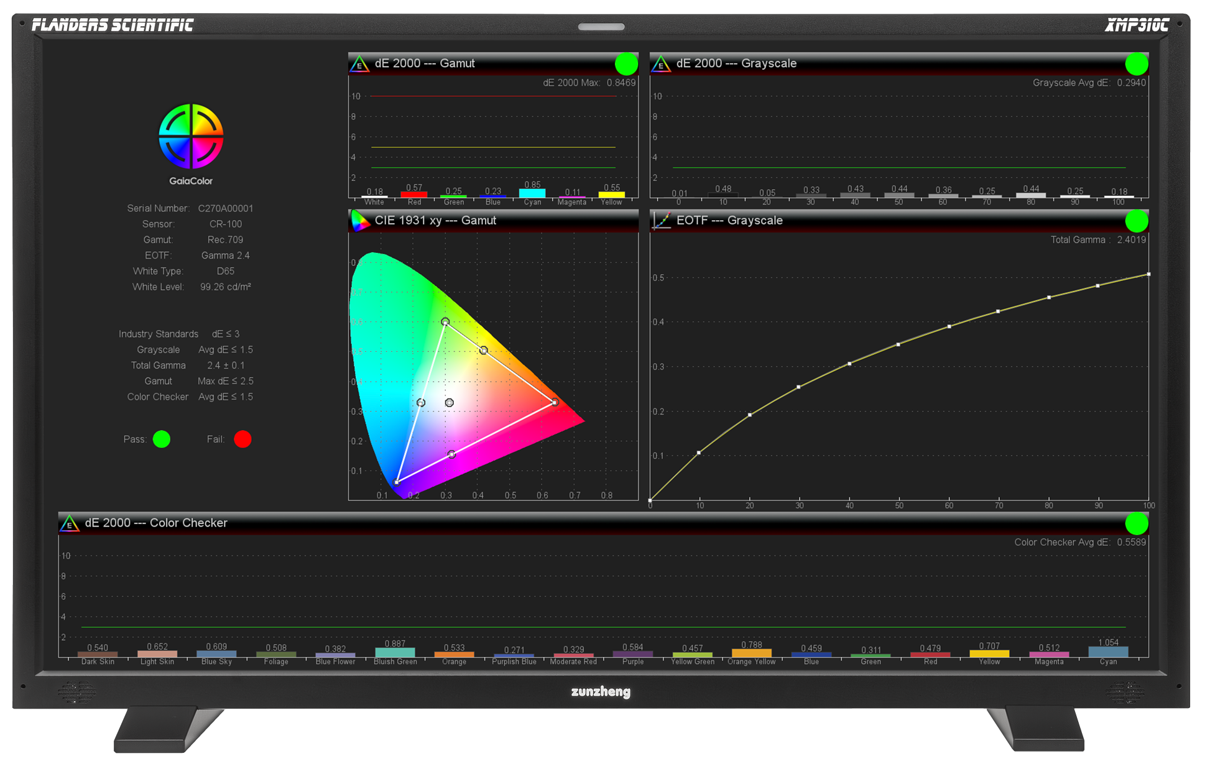The width and height of the screenshot is (1205, 764).
Task: Click the green Pass legend circle
Action: [162, 440]
